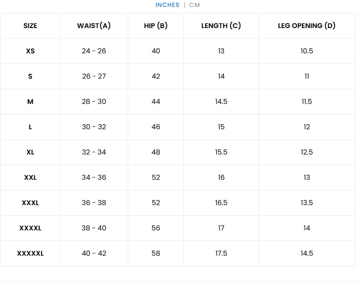Click the LENGTH (C) column header

[221, 25]
